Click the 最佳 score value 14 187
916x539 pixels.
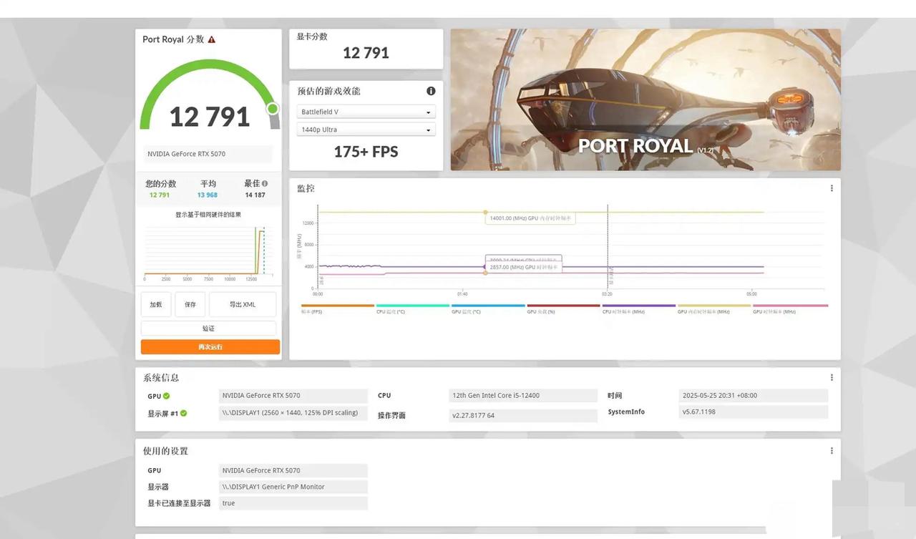[255, 195]
